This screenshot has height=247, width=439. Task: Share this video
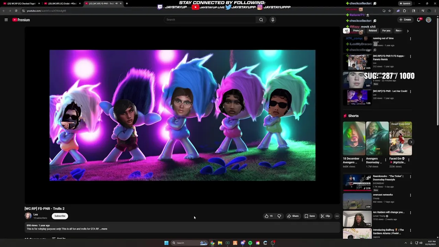click(x=293, y=216)
